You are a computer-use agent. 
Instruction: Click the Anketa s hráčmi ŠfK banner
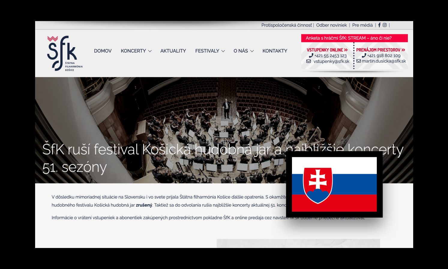pos(354,38)
